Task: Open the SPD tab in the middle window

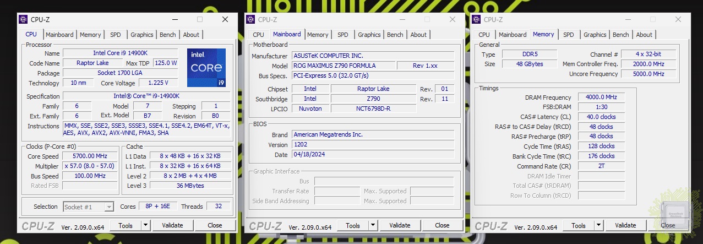Action: click(342, 35)
